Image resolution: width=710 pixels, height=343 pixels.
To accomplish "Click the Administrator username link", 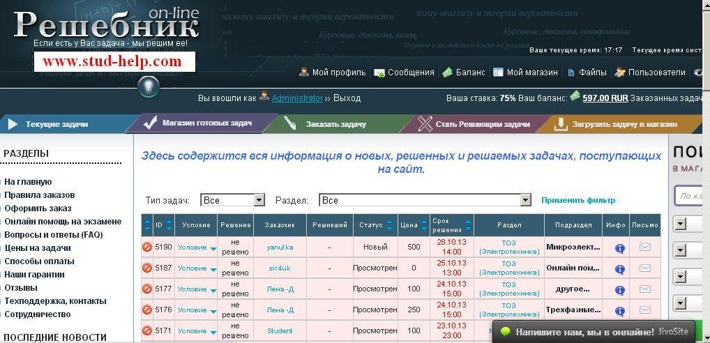I will point(297,98).
